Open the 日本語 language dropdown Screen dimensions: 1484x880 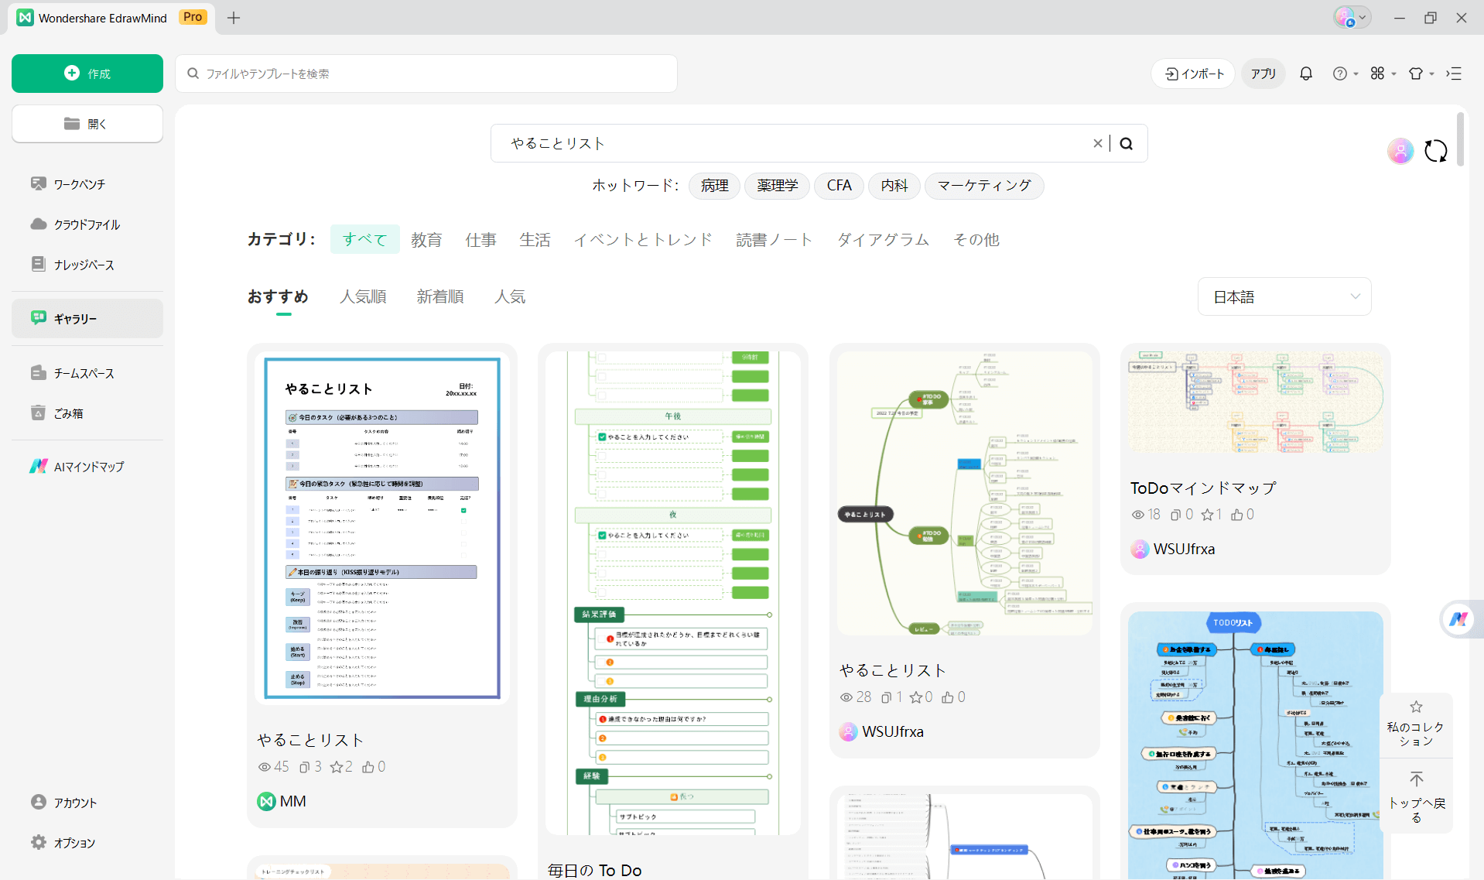(1284, 296)
